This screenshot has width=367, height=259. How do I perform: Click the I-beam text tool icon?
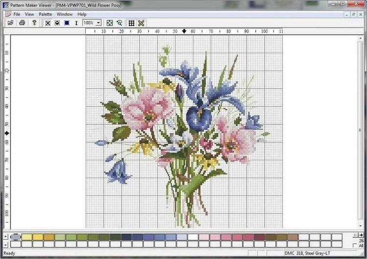coord(76,23)
